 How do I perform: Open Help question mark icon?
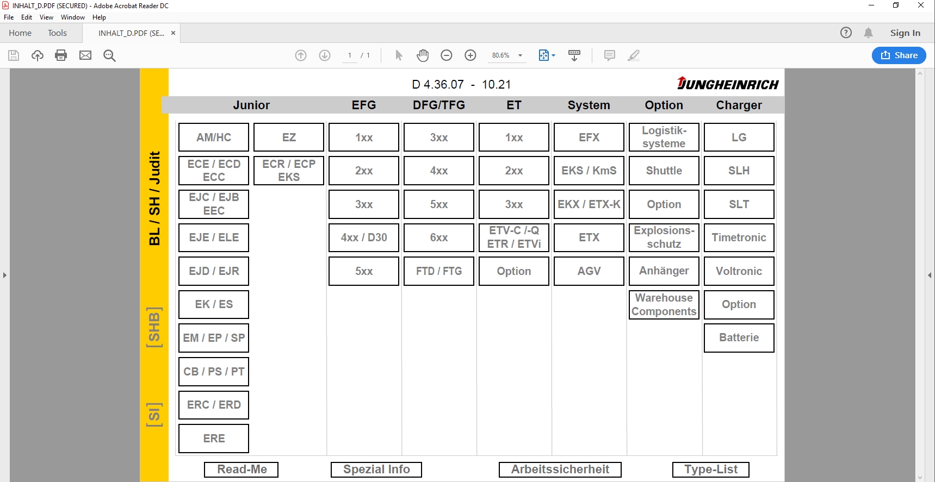(x=846, y=33)
